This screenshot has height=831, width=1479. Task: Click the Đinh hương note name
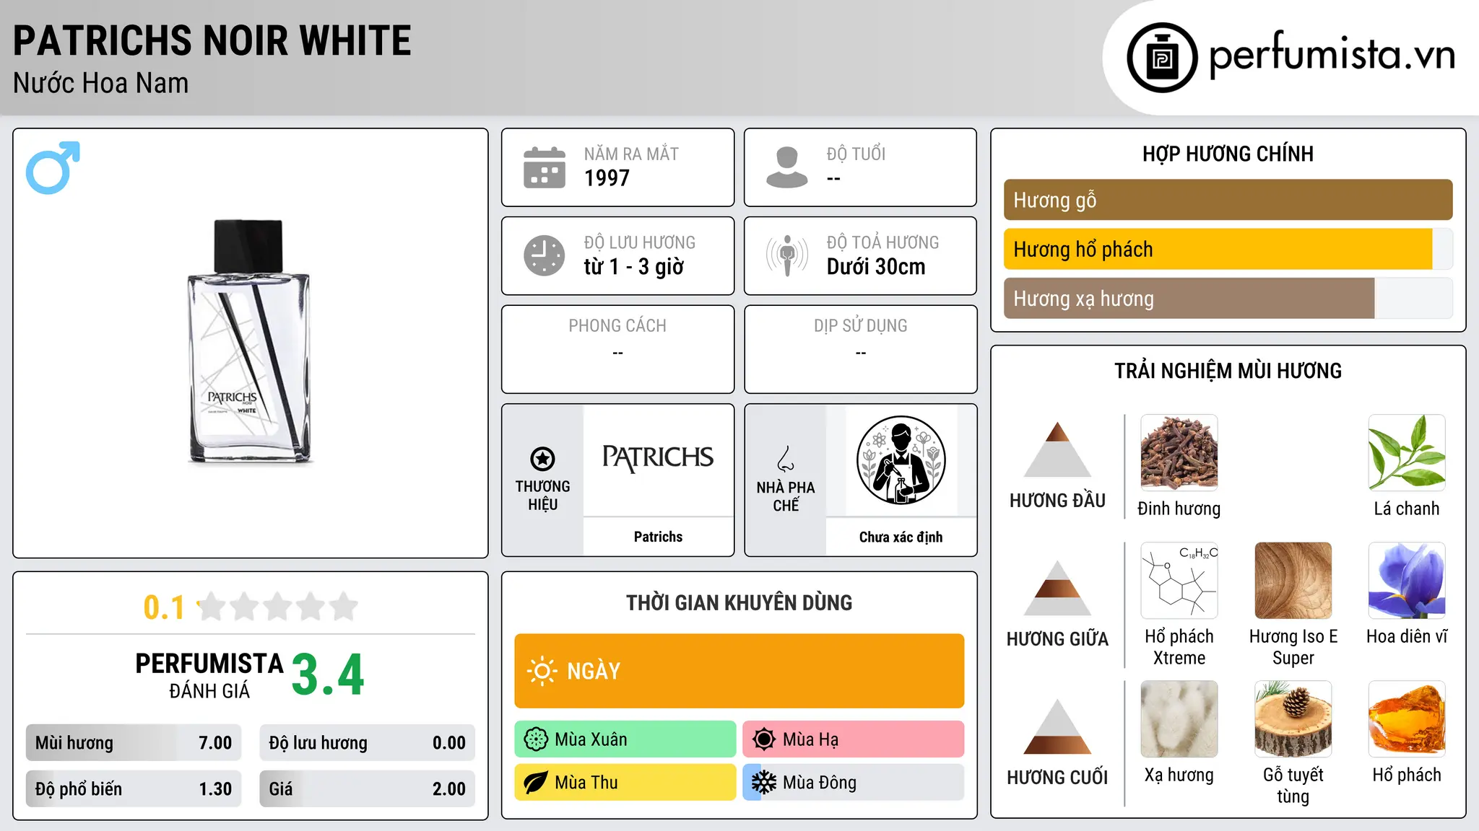[1179, 509]
